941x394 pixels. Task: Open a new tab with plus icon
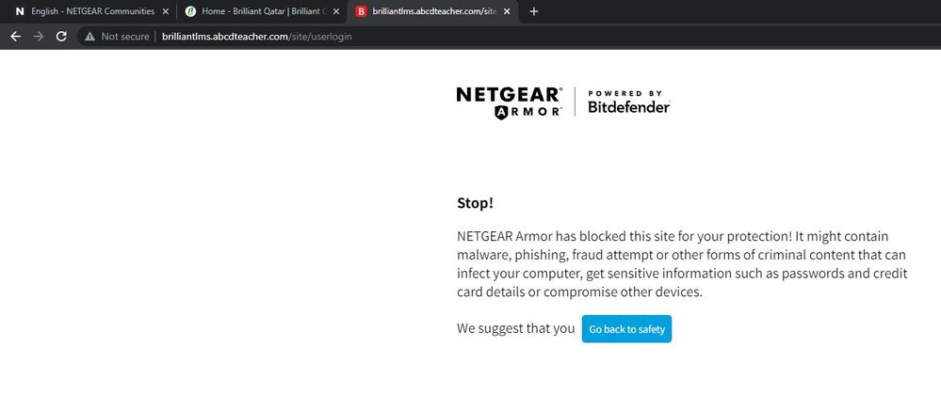coord(534,11)
